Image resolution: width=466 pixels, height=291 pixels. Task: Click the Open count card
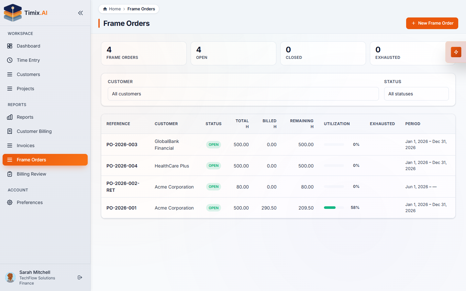click(x=233, y=53)
